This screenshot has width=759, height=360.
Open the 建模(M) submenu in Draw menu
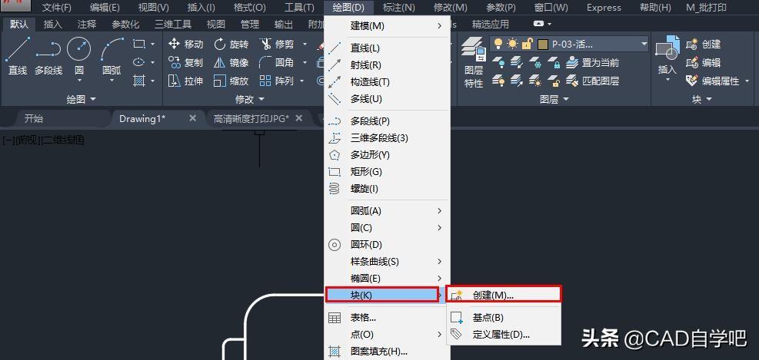tap(387, 26)
